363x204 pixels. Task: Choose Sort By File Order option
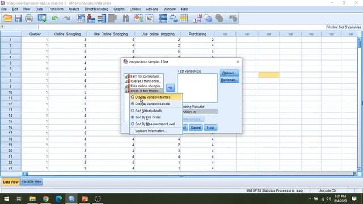(156, 117)
